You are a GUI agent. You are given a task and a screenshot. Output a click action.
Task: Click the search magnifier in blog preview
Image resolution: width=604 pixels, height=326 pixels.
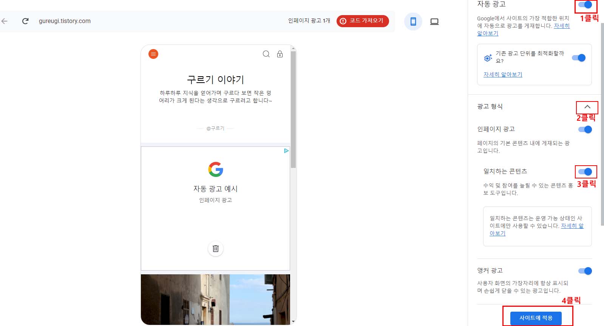266,54
